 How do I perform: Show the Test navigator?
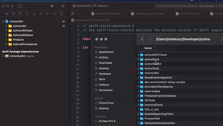pyautogui.click(x=41, y=14)
